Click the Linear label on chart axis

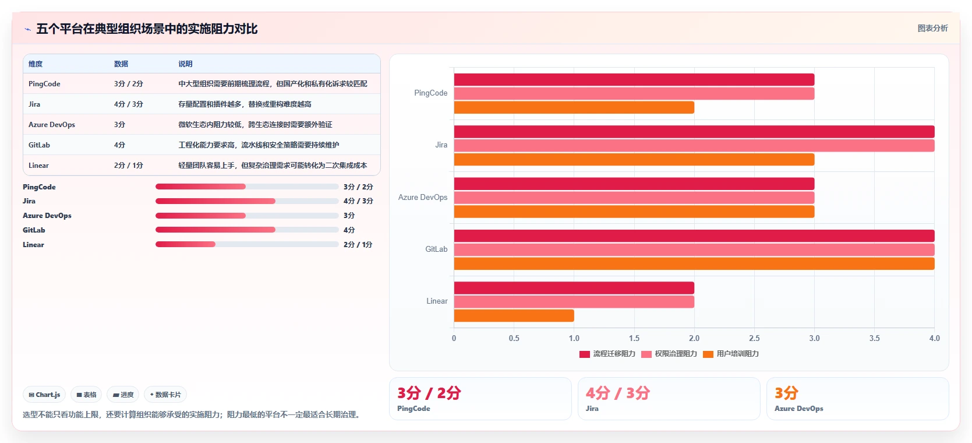pyautogui.click(x=437, y=301)
